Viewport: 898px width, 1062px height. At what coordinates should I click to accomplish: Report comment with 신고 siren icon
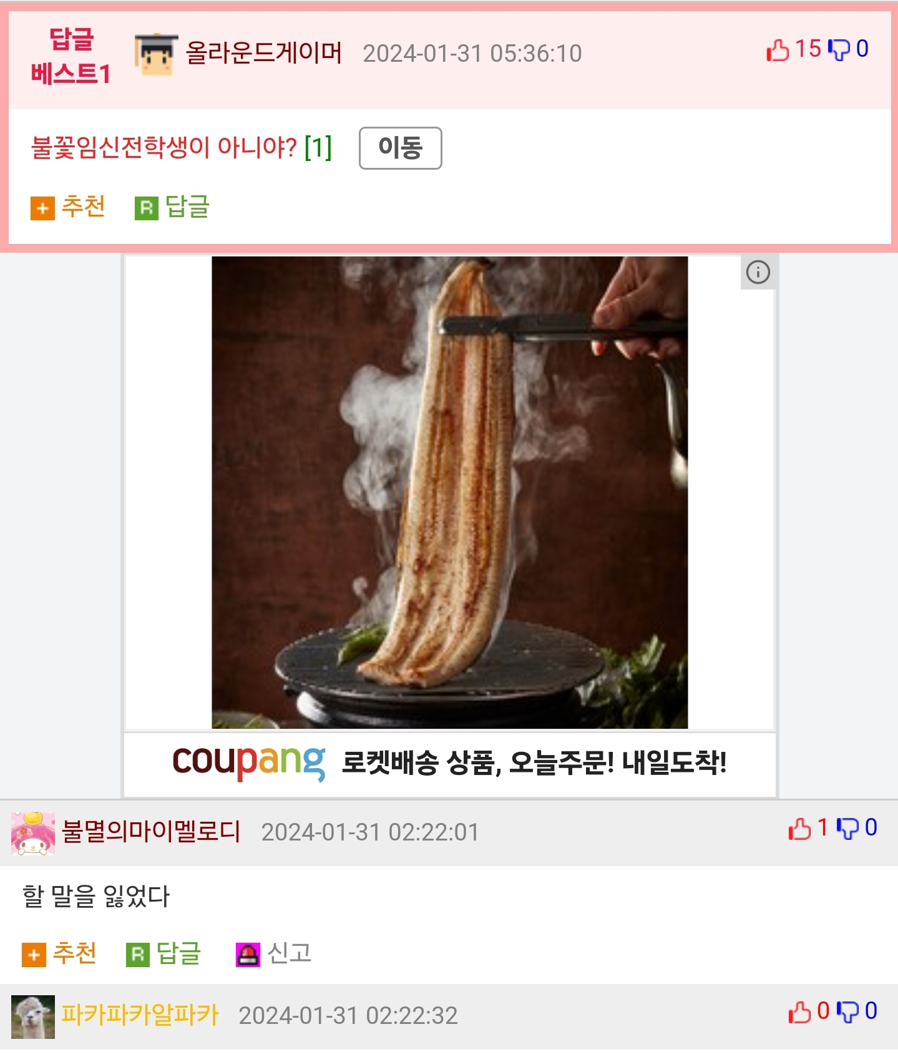tap(273, 954)
